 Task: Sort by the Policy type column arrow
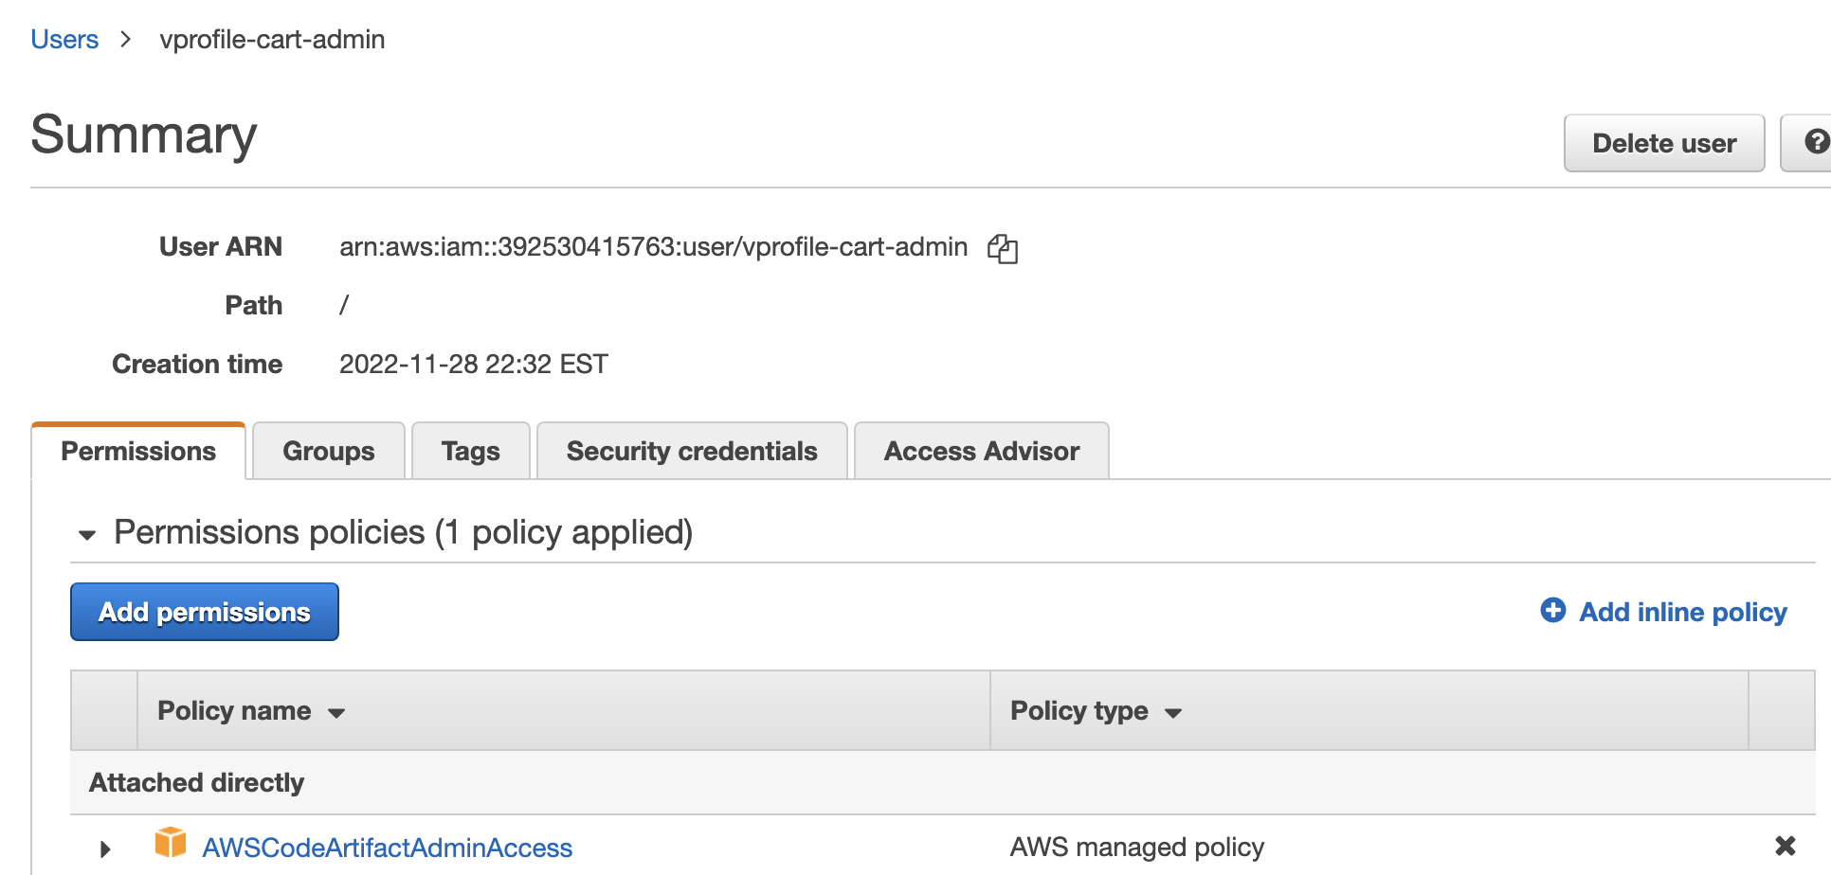1173,713
